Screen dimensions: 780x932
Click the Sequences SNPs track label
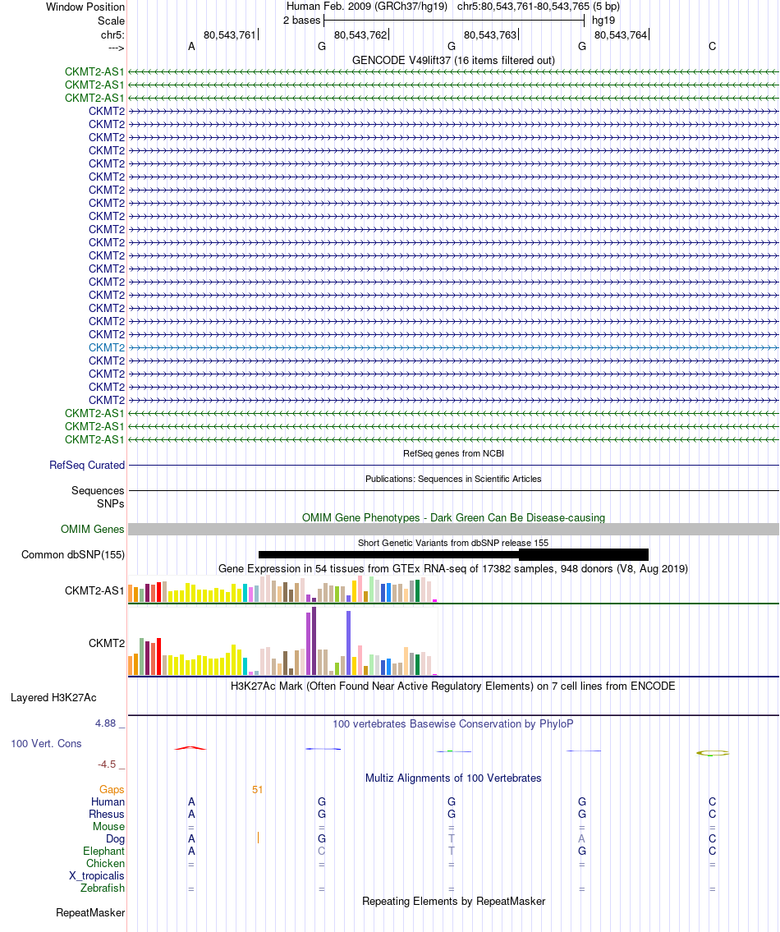pos(98,497)
